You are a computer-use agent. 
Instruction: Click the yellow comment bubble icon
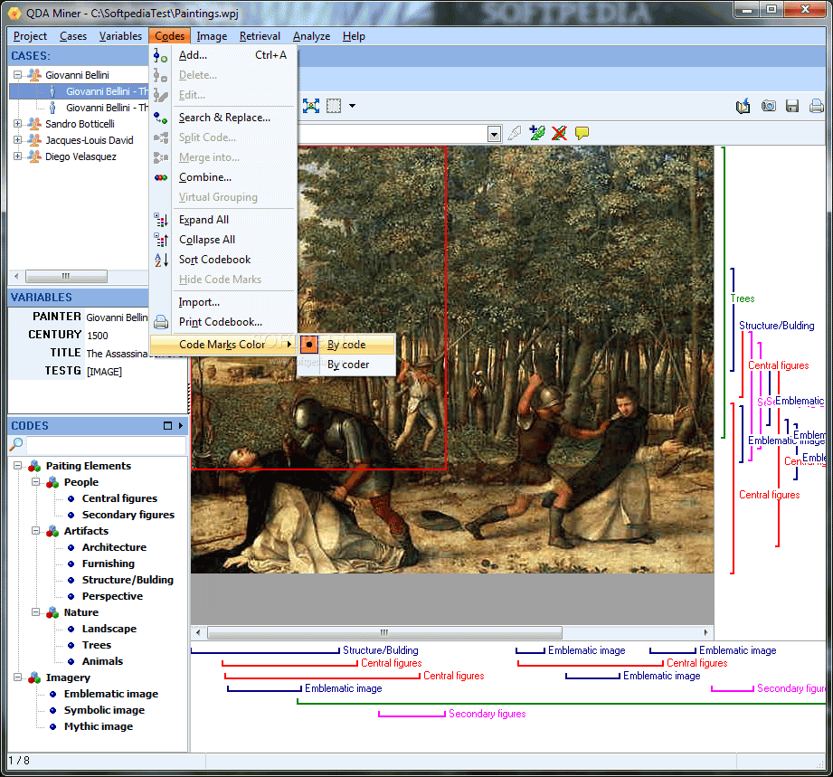pyautogui.click(x=582, y=133)
